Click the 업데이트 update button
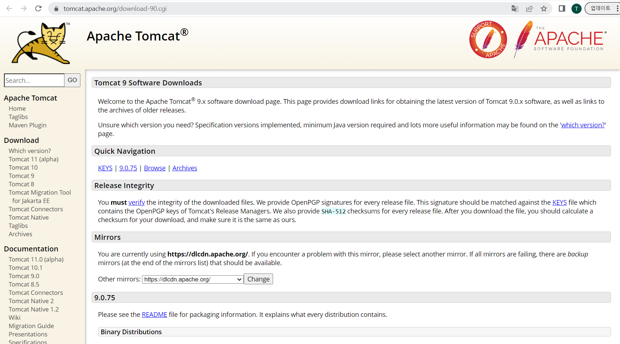This screenshot has height=344, width=620. [x=600, y=8]
